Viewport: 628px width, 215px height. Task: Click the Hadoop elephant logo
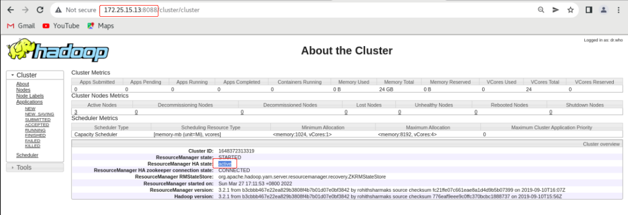point(57,51)
